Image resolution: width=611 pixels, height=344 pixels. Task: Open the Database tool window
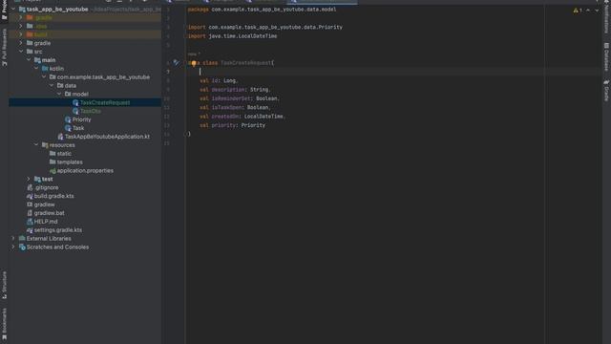click(606, 57)
